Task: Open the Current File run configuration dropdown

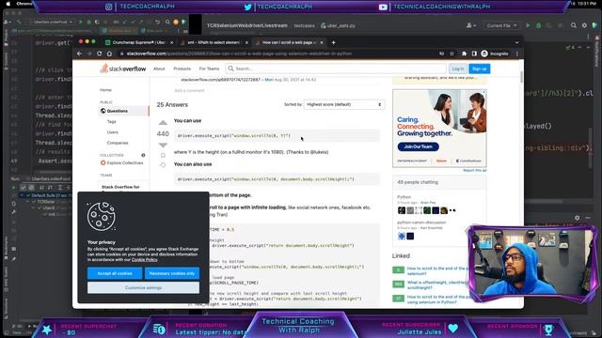Action: point(501,25)
